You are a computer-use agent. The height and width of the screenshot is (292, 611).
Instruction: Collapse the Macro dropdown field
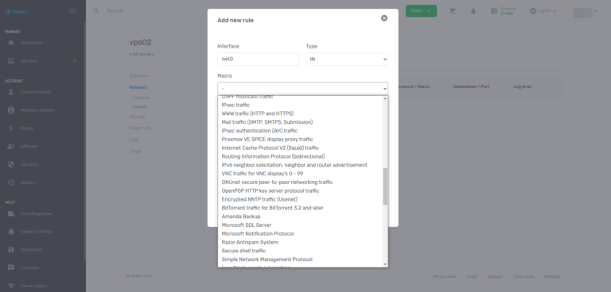click(303, 88)
